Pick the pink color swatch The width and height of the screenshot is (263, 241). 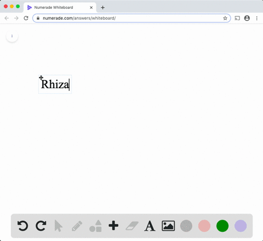pyautogui.click(x=204, y=226)
